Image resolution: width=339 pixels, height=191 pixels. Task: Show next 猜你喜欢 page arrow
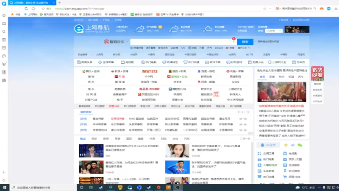[x=248, y=112]
